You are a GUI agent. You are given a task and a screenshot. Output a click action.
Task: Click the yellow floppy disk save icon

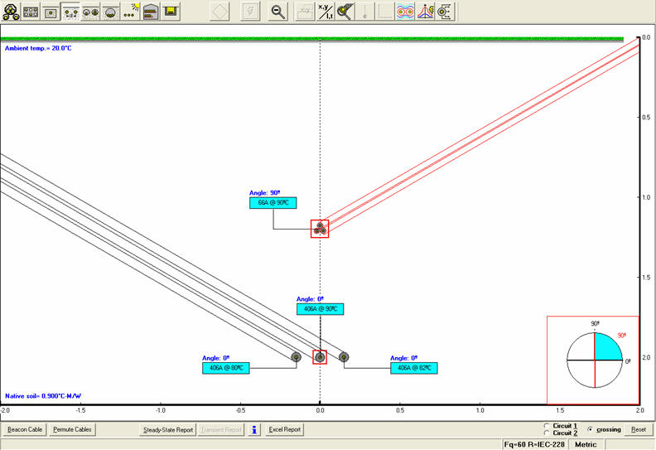coord(171,12)
